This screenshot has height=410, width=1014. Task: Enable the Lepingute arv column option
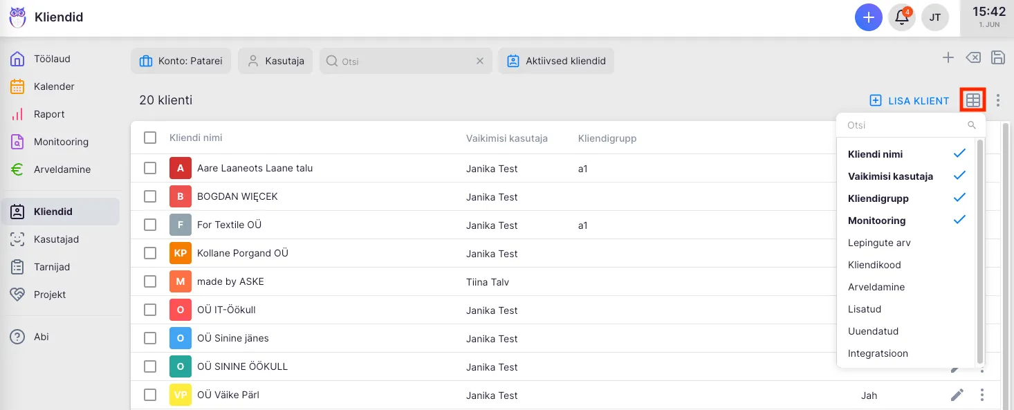(879, 243)
